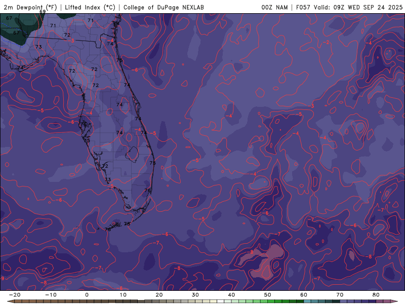Click the 50 value on the color scale

click(268, 295)
